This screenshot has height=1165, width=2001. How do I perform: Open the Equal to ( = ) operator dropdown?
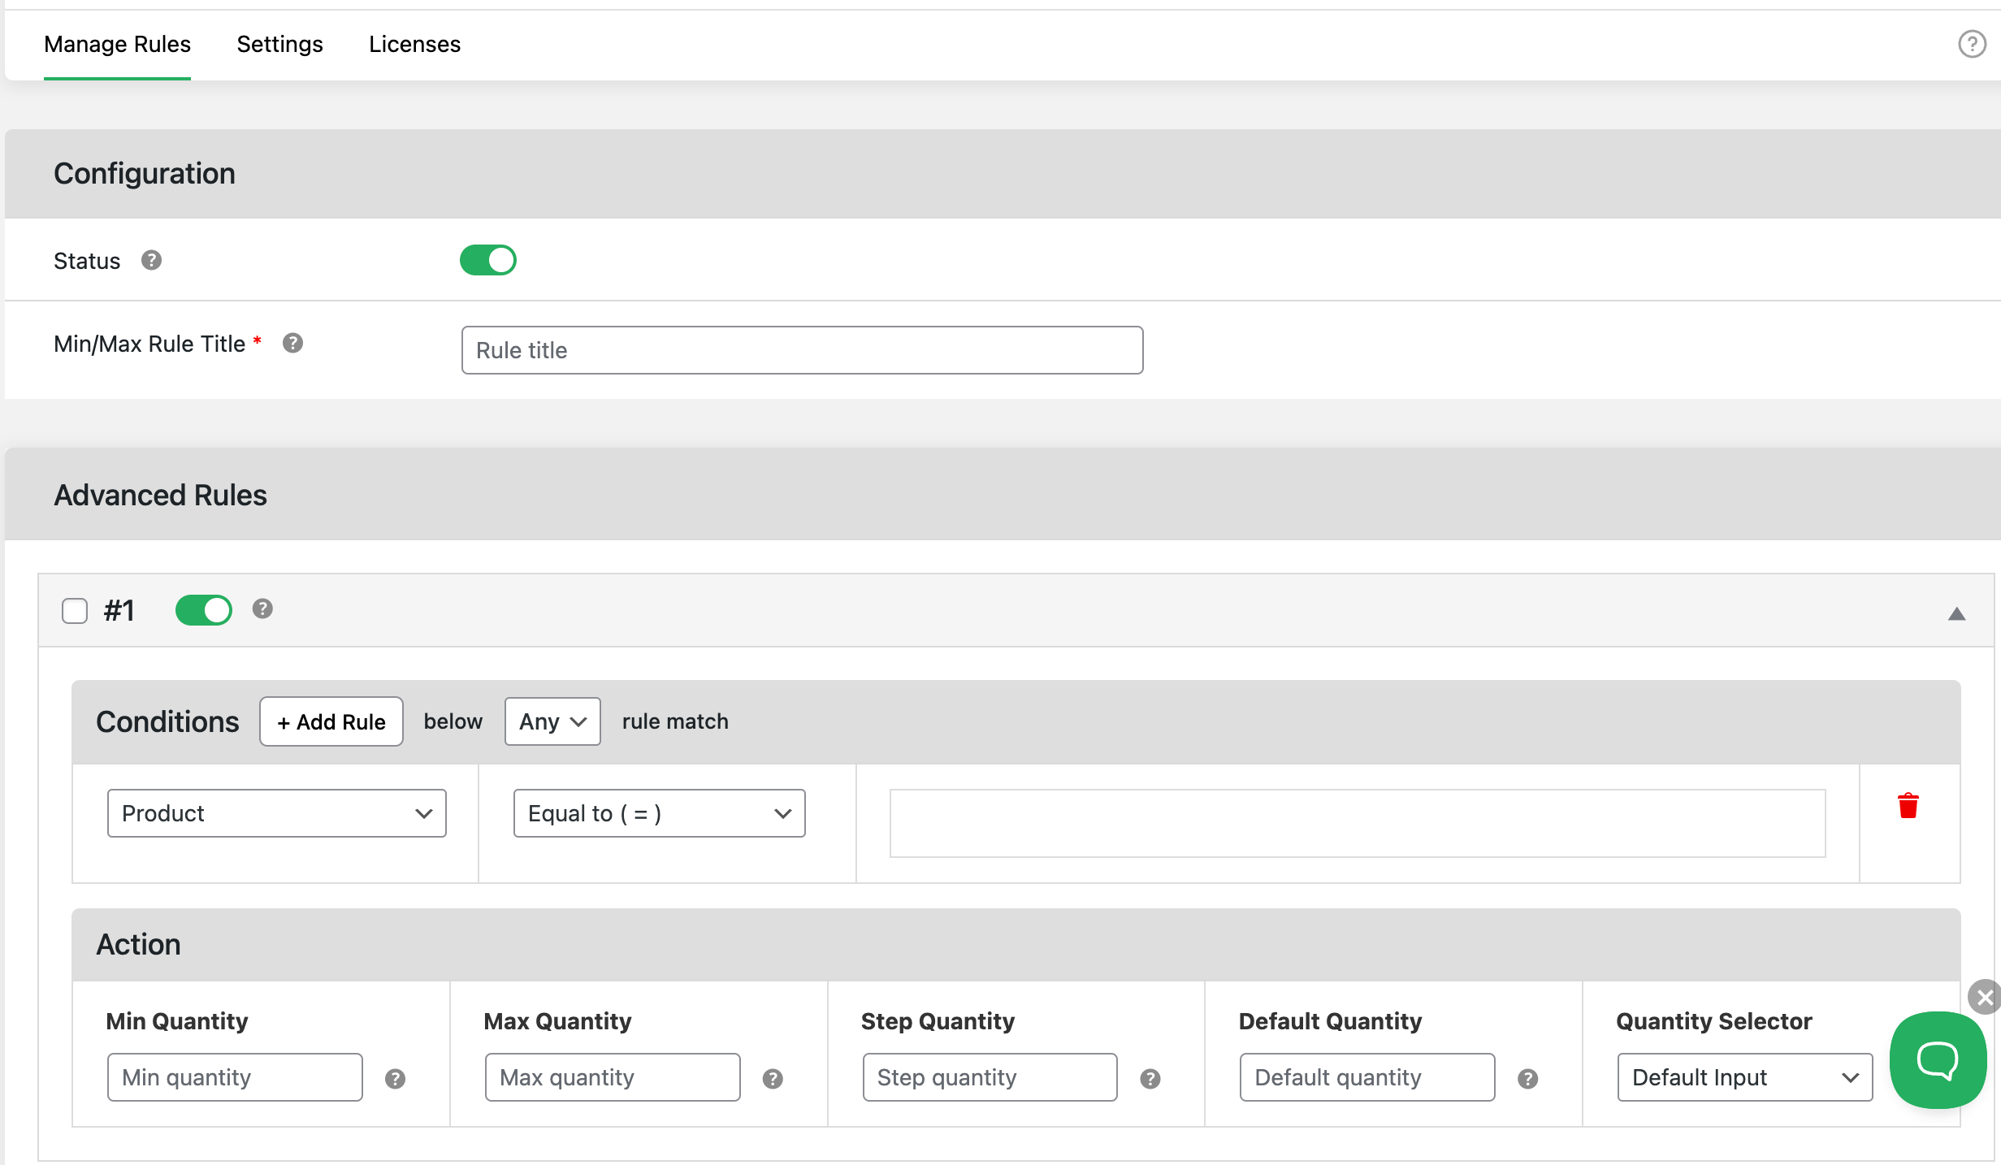click(x=659, y=813)
